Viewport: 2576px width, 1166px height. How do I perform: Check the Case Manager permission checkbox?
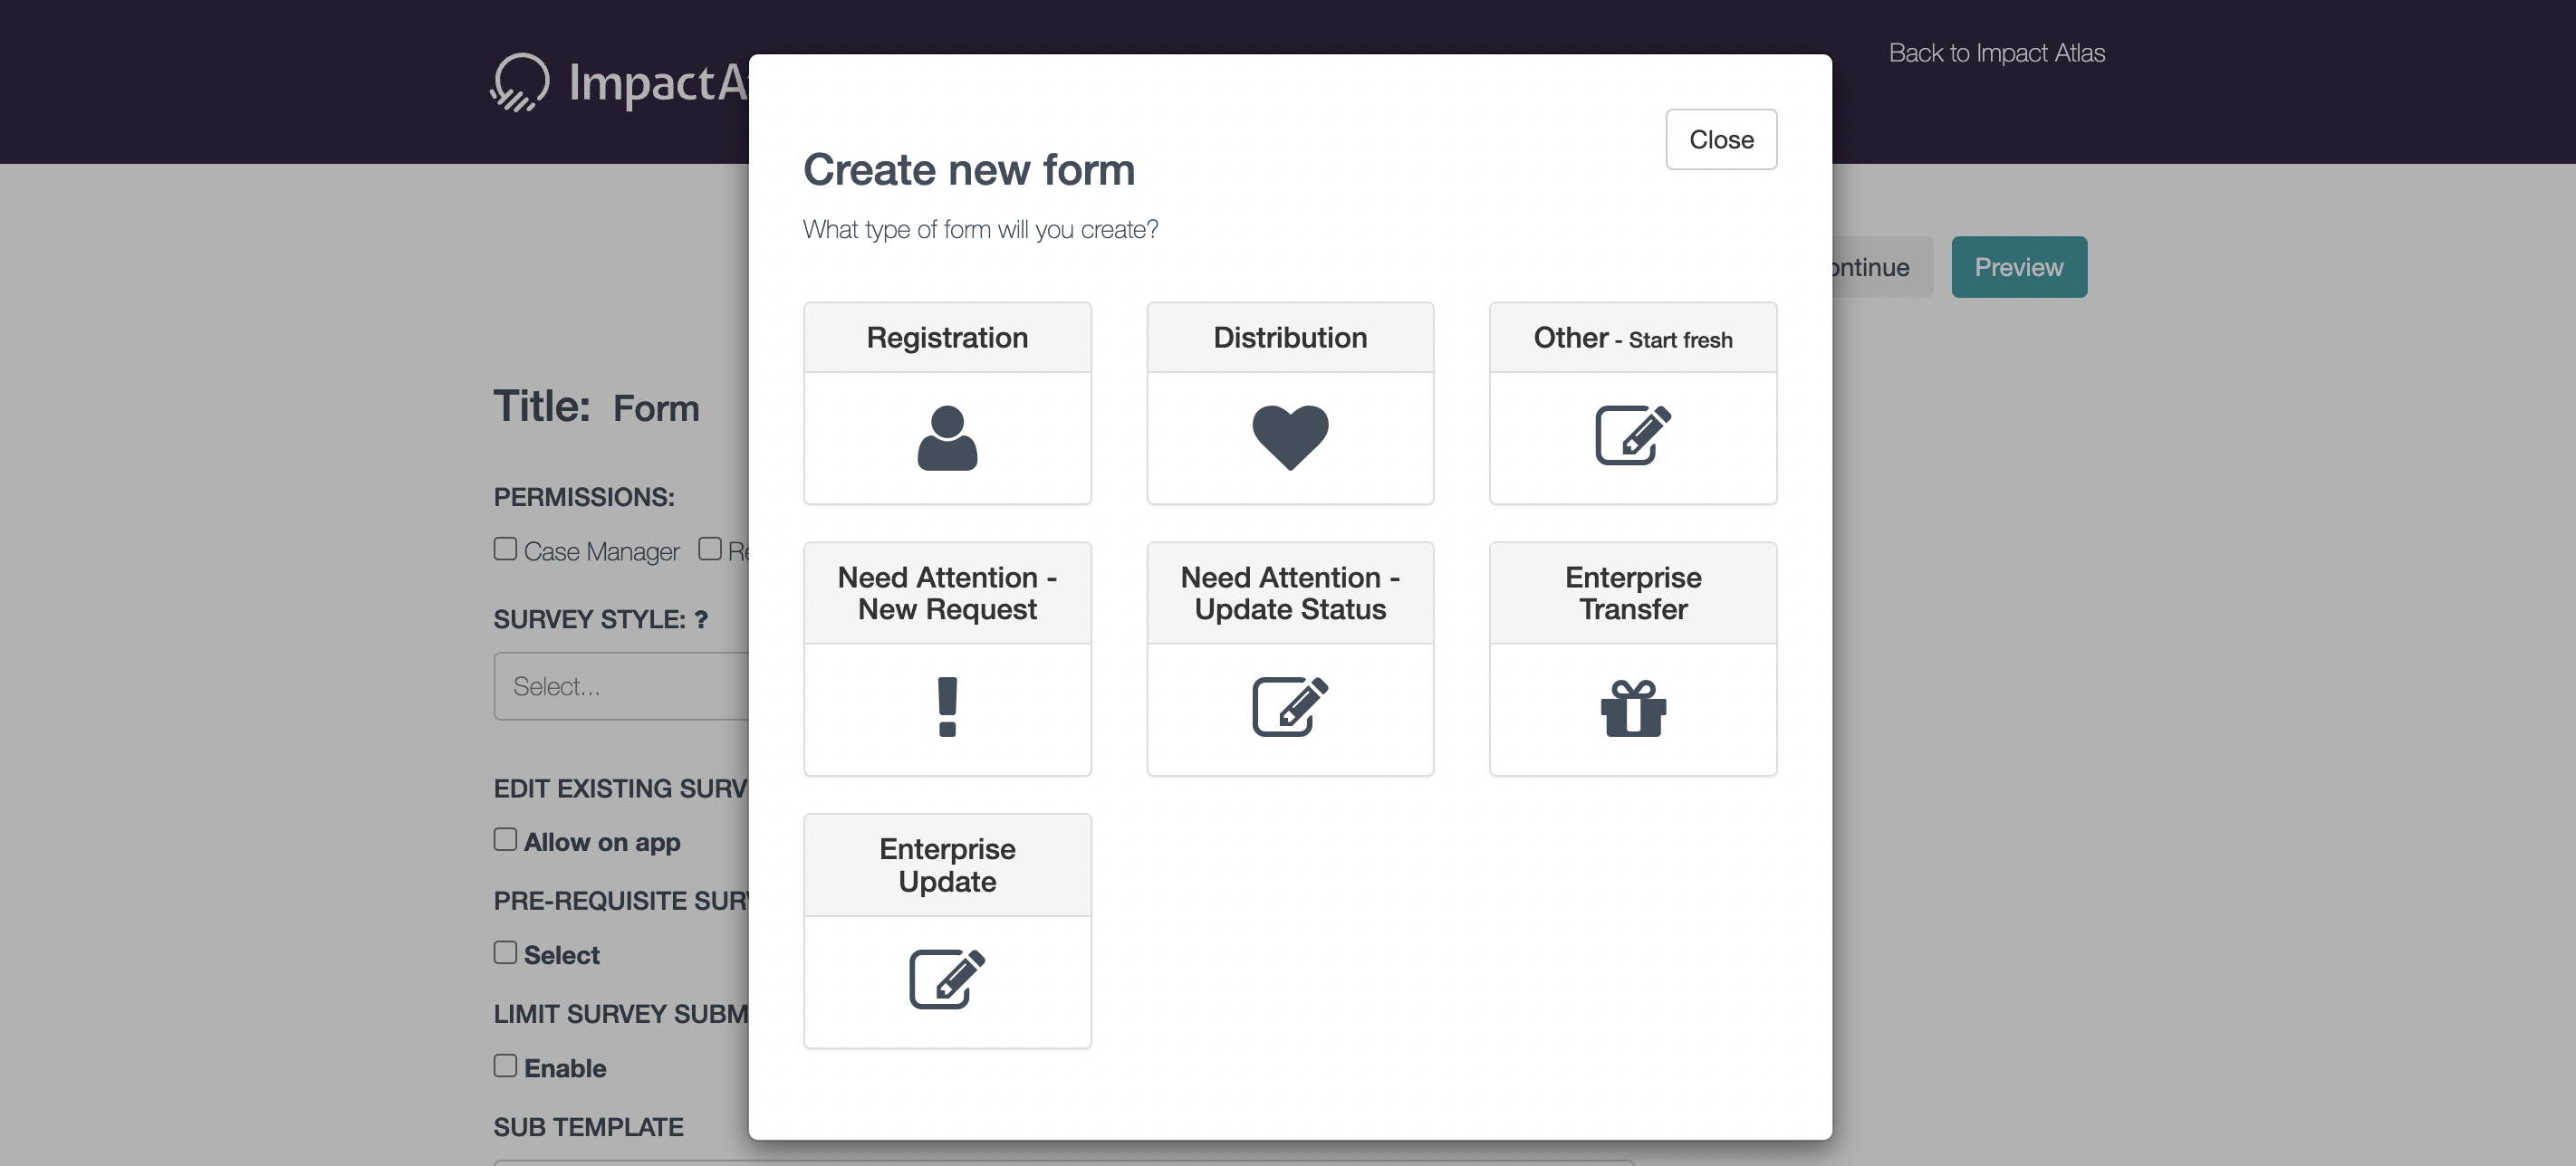tap(505, 549)
